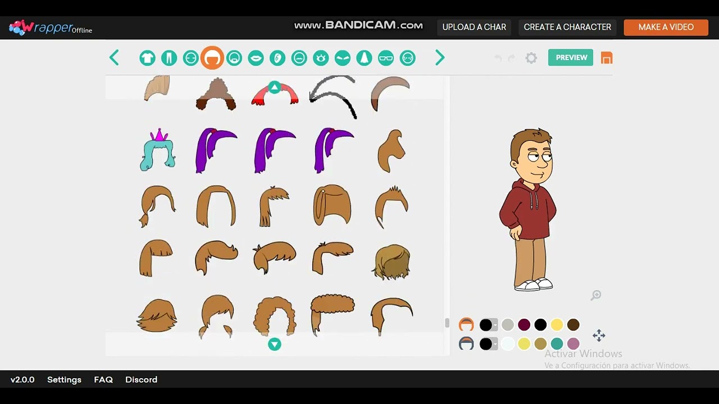Click MAKE A VIDEO button

pyautogui.click(x=666, y=27)
